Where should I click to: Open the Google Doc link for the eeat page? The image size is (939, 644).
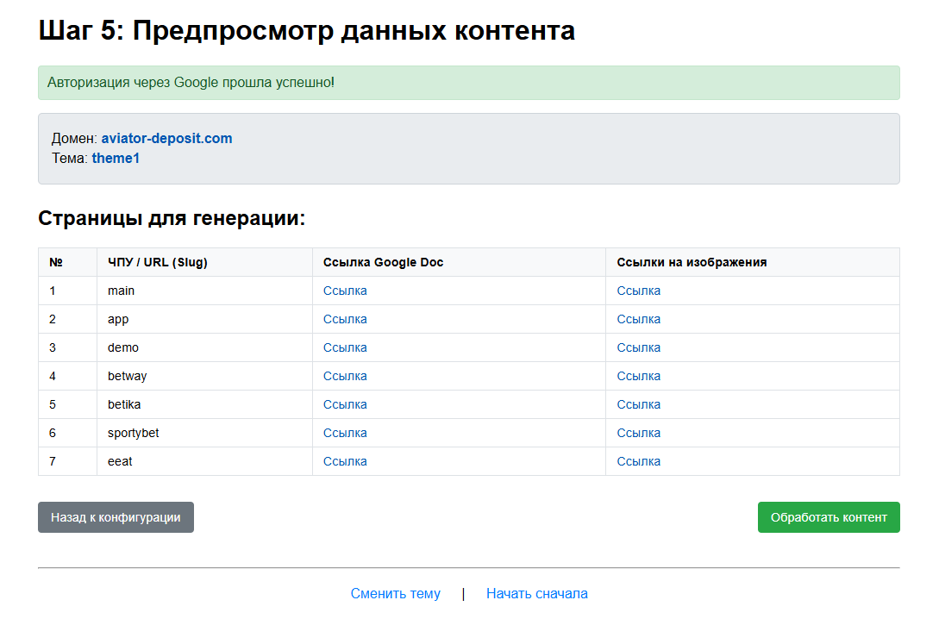pyautogui.click(x=344, y=461)
